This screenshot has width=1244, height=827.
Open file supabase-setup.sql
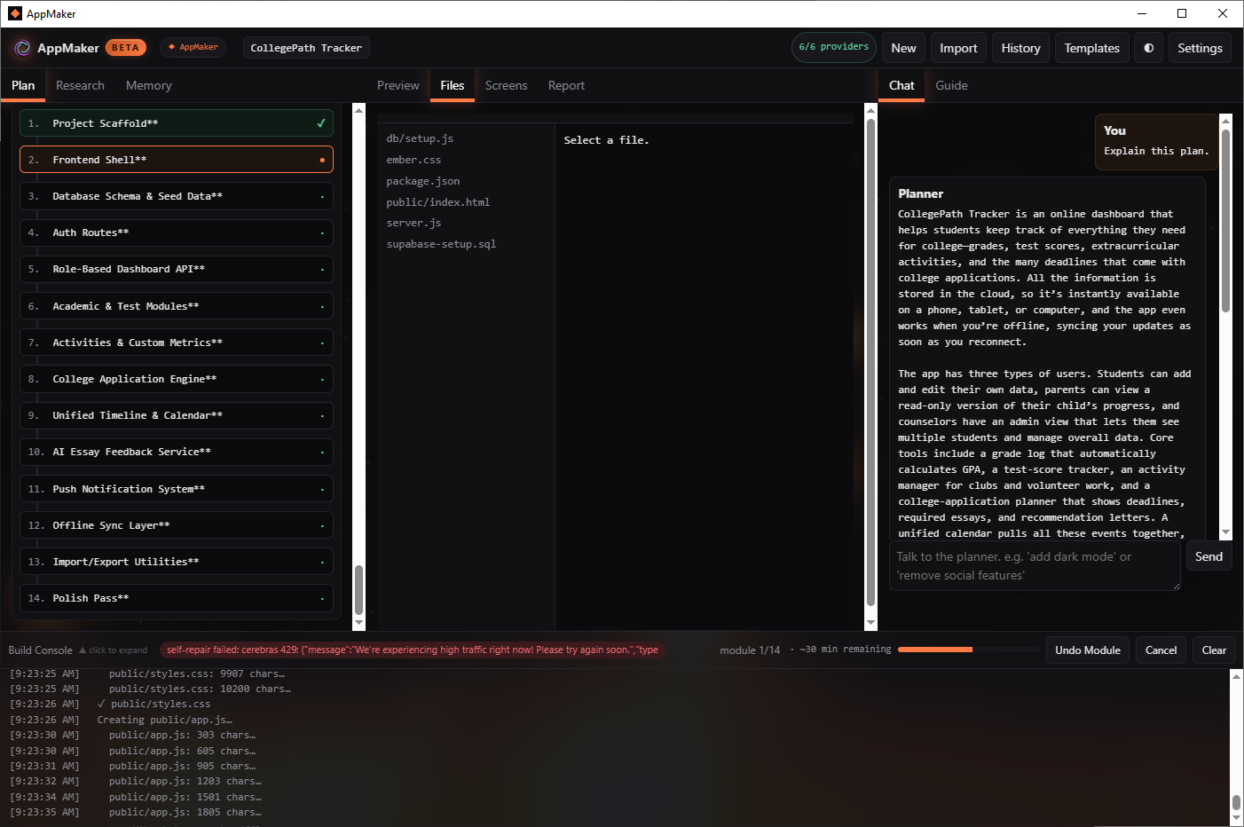click(441, 244)
